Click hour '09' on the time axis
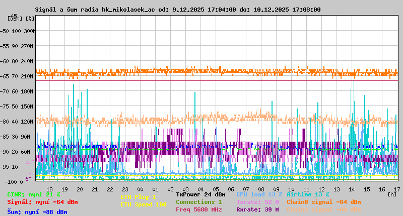Image resolution: width=403 pixels, height=216 pixels. click(x=276, y=189)
